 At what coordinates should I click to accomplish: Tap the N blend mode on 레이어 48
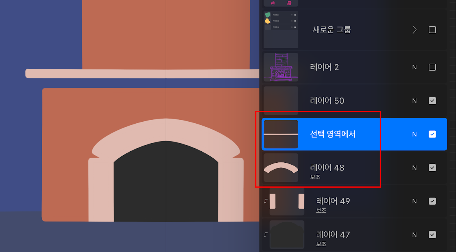tap(414, 167)
